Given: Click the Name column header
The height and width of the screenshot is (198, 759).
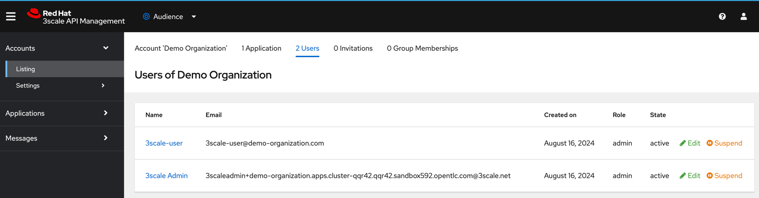Looking at the screenshot, I should [154, 115].
